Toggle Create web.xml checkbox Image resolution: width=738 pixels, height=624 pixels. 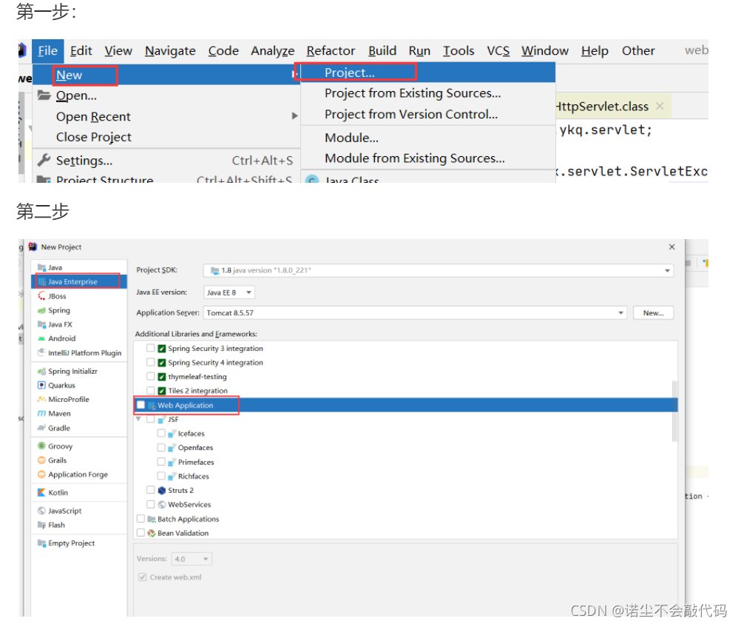coord(142,577)
